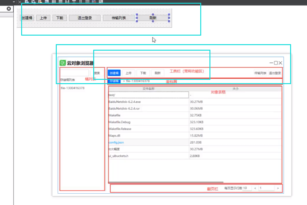
Task: Select the Makefile.Debug row
Action: (x=195, y=122)
